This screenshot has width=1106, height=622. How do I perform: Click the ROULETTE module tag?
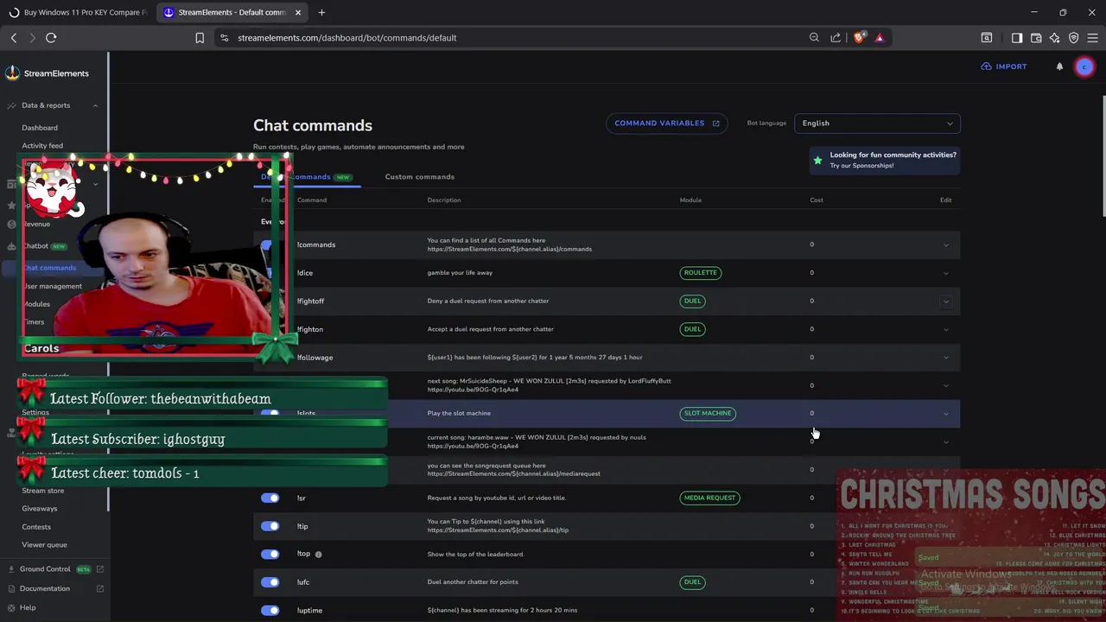pyautogui.click(x=700, y=273)
